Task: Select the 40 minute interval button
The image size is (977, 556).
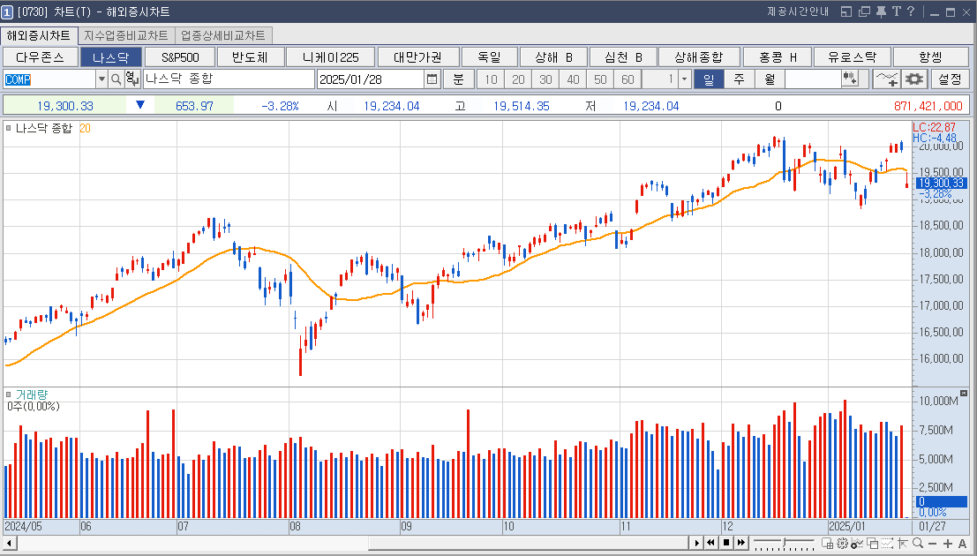Action: (x=574, y=79)
